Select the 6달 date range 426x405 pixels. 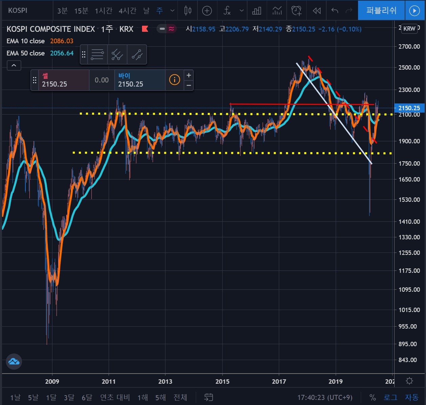[87, 397]
